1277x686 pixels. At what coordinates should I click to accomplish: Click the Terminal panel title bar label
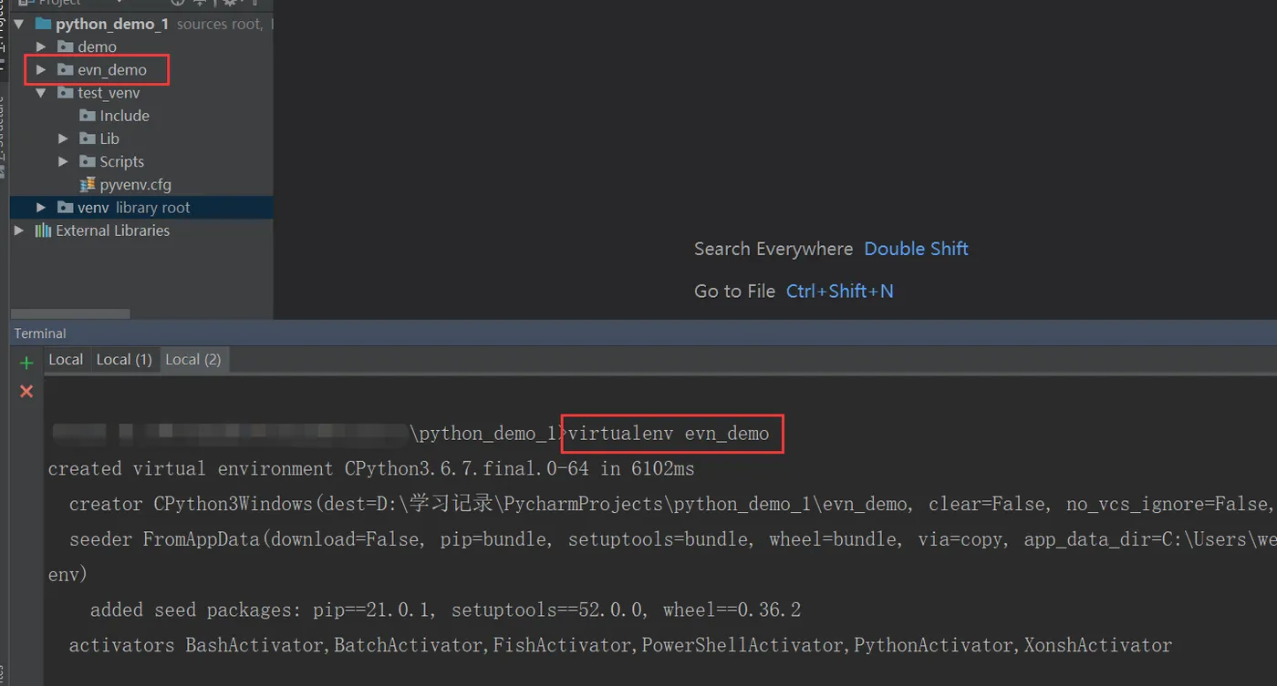40,333
